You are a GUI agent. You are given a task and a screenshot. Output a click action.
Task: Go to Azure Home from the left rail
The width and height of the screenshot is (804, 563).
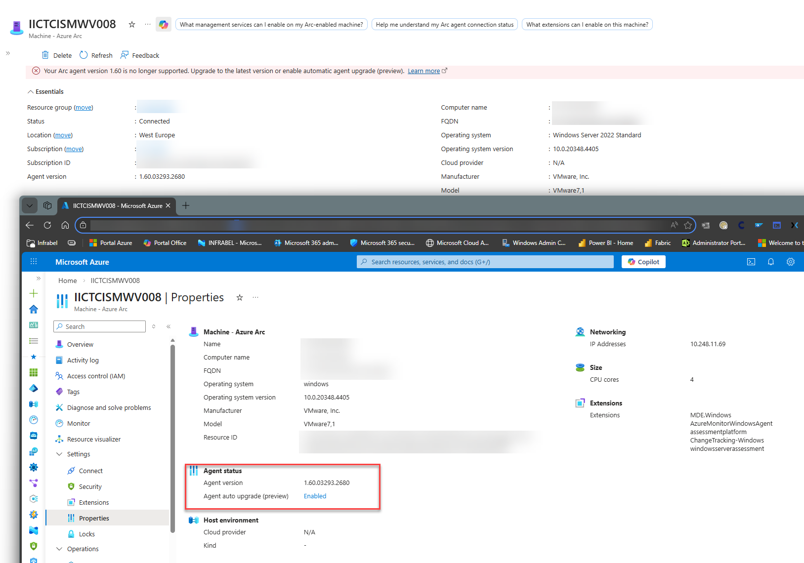[x=34, y=309]
